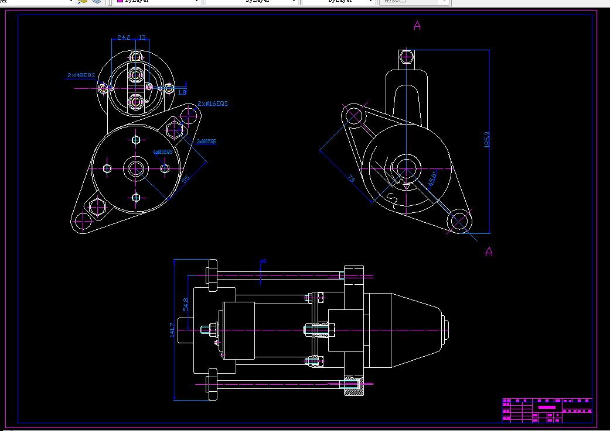Select the 185.3 vertical dimension text
Screen dimensions: 610x431
(487, 140)
